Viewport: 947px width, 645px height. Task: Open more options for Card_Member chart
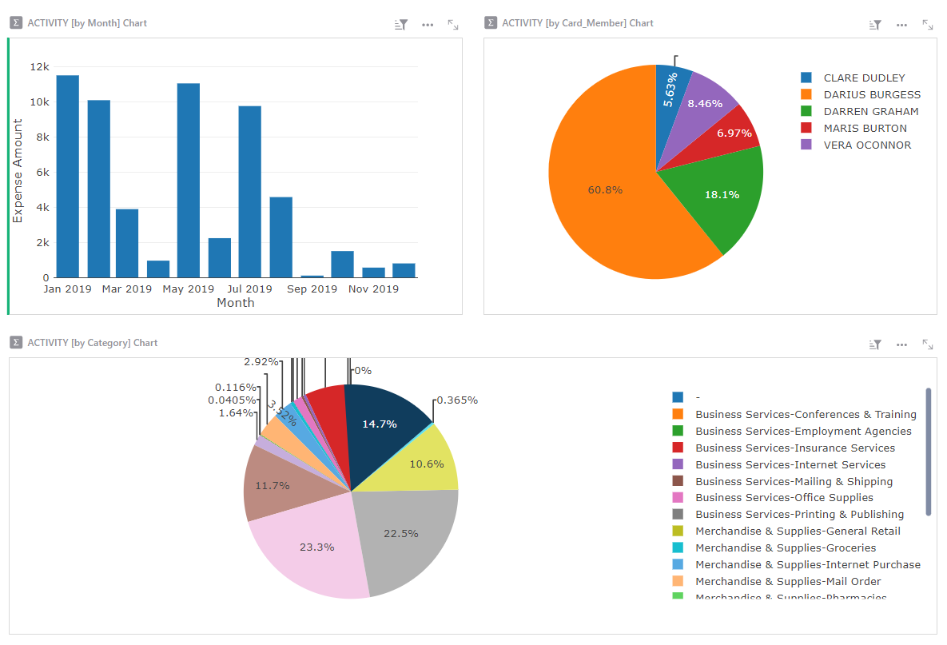click(x=901, y=25)
